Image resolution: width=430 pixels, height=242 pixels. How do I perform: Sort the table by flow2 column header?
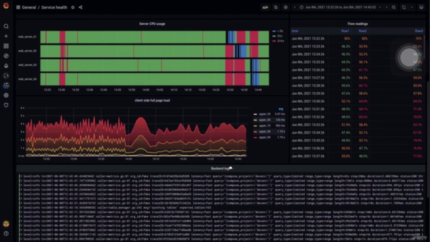click(363, 31)
